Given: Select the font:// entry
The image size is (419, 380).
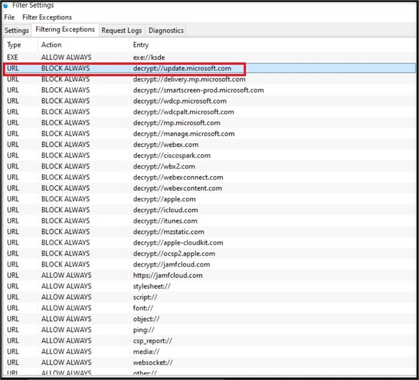Looking at the screenshot, I should [x=143, y=308].
